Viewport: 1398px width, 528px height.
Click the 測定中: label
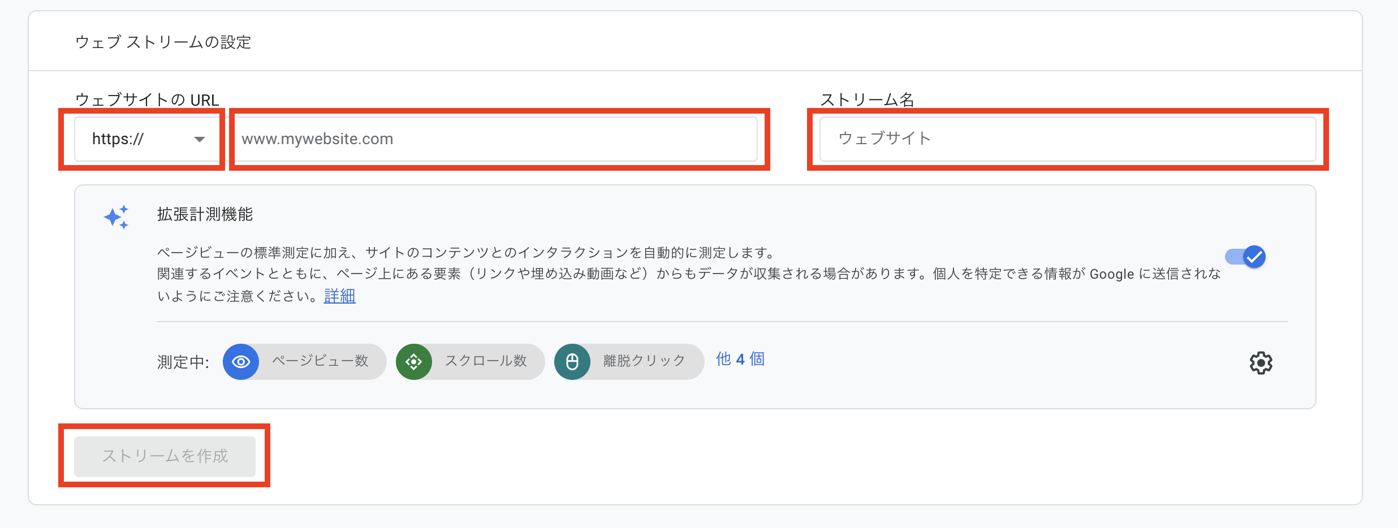(x=183, y=362)
